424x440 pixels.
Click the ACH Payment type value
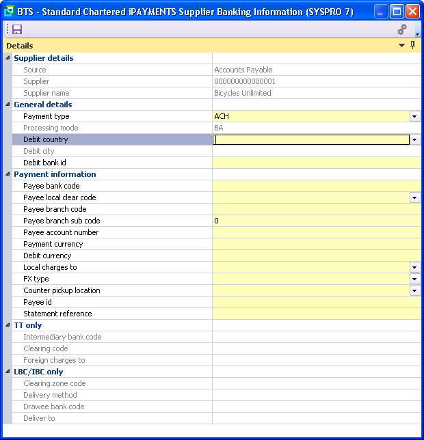(222, 116)
